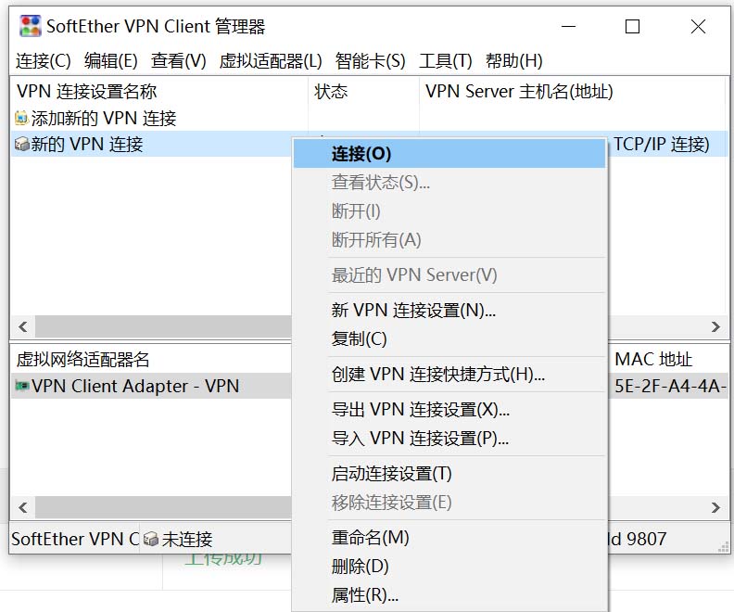734x612 pixels.
Task: Open the 虚拟适配器(L) menu
Action: click(270, 61)
